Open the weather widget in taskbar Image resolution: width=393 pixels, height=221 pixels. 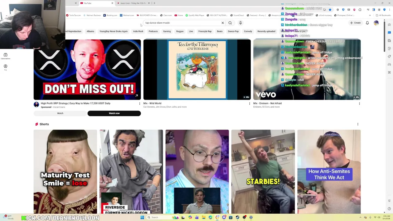(8, 217)
